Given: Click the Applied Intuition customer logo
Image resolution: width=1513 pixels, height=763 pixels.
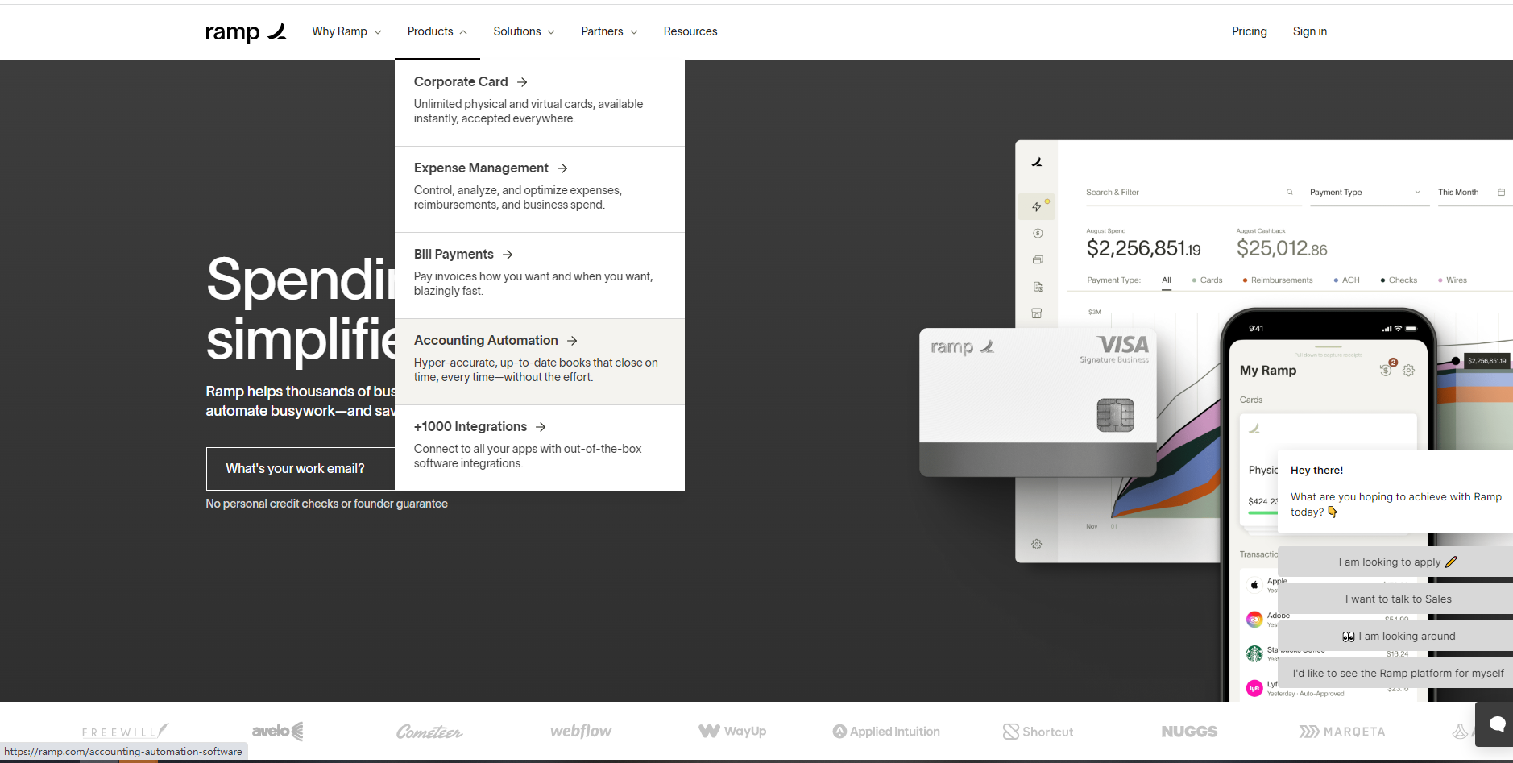Looking at the screenshot, I should [x=886, y=732].
